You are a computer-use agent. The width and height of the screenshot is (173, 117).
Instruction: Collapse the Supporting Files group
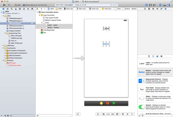[5, 33]
